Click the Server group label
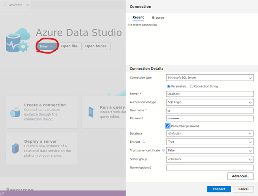This screenshot has height=196, width=258. click(x=139, y=159)
